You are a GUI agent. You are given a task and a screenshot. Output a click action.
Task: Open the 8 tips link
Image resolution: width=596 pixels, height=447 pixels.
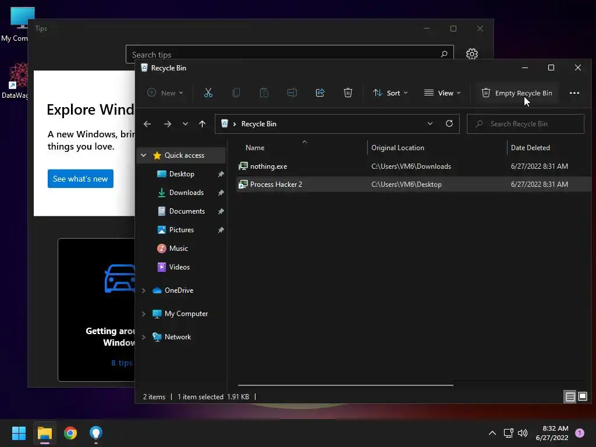(x=122, y=363)
